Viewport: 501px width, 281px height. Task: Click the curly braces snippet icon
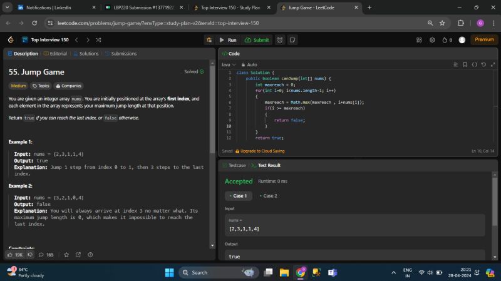[475, 64]
